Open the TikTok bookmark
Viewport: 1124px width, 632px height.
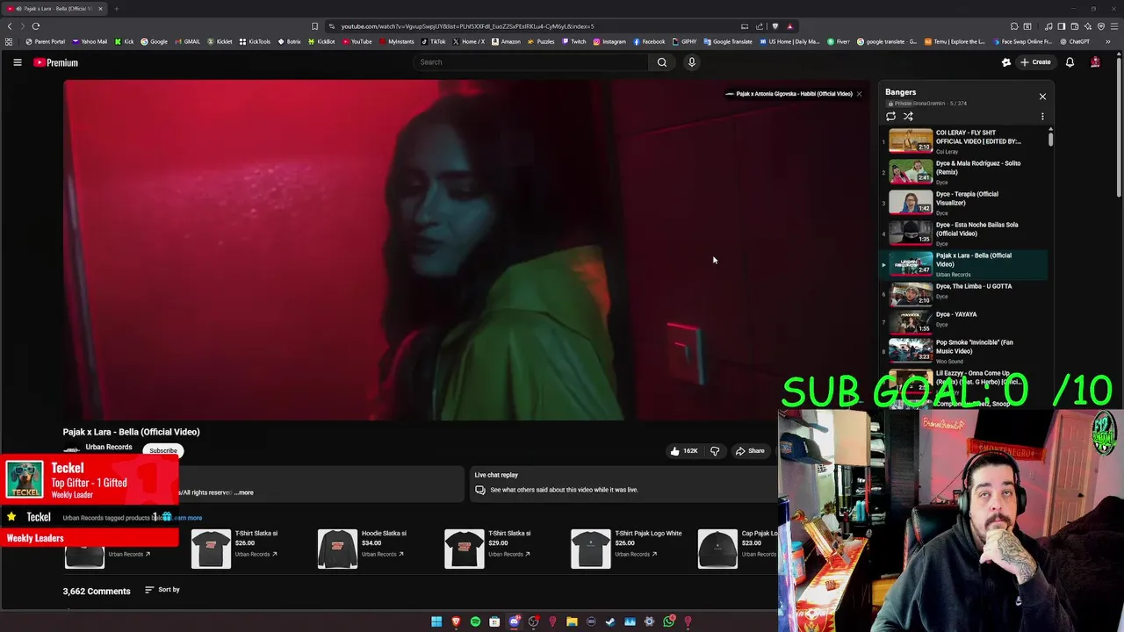coord(434,41)
